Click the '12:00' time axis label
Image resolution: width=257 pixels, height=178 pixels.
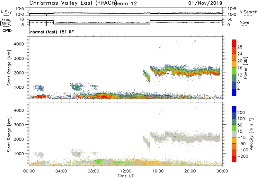126,171
